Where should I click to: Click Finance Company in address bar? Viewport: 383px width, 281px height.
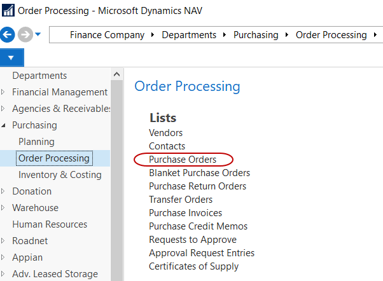(107, 35)
